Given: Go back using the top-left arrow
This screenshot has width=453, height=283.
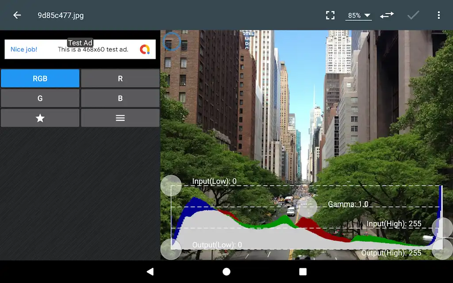Looking at the screenshot, I should (17, 15).
